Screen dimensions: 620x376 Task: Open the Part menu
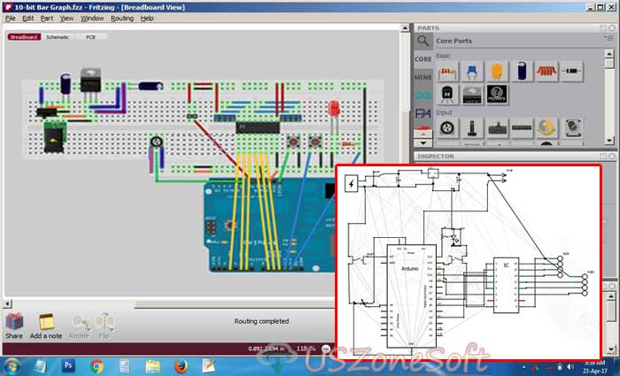point(46,19)
